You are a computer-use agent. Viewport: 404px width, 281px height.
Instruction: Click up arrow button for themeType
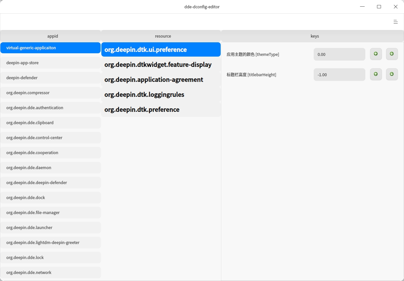tap(376, 54)
